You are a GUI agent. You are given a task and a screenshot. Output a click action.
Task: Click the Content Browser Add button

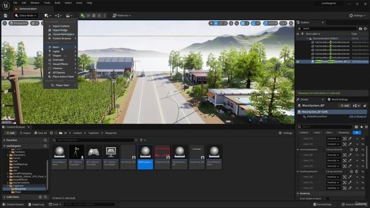(x=10, y=133)
